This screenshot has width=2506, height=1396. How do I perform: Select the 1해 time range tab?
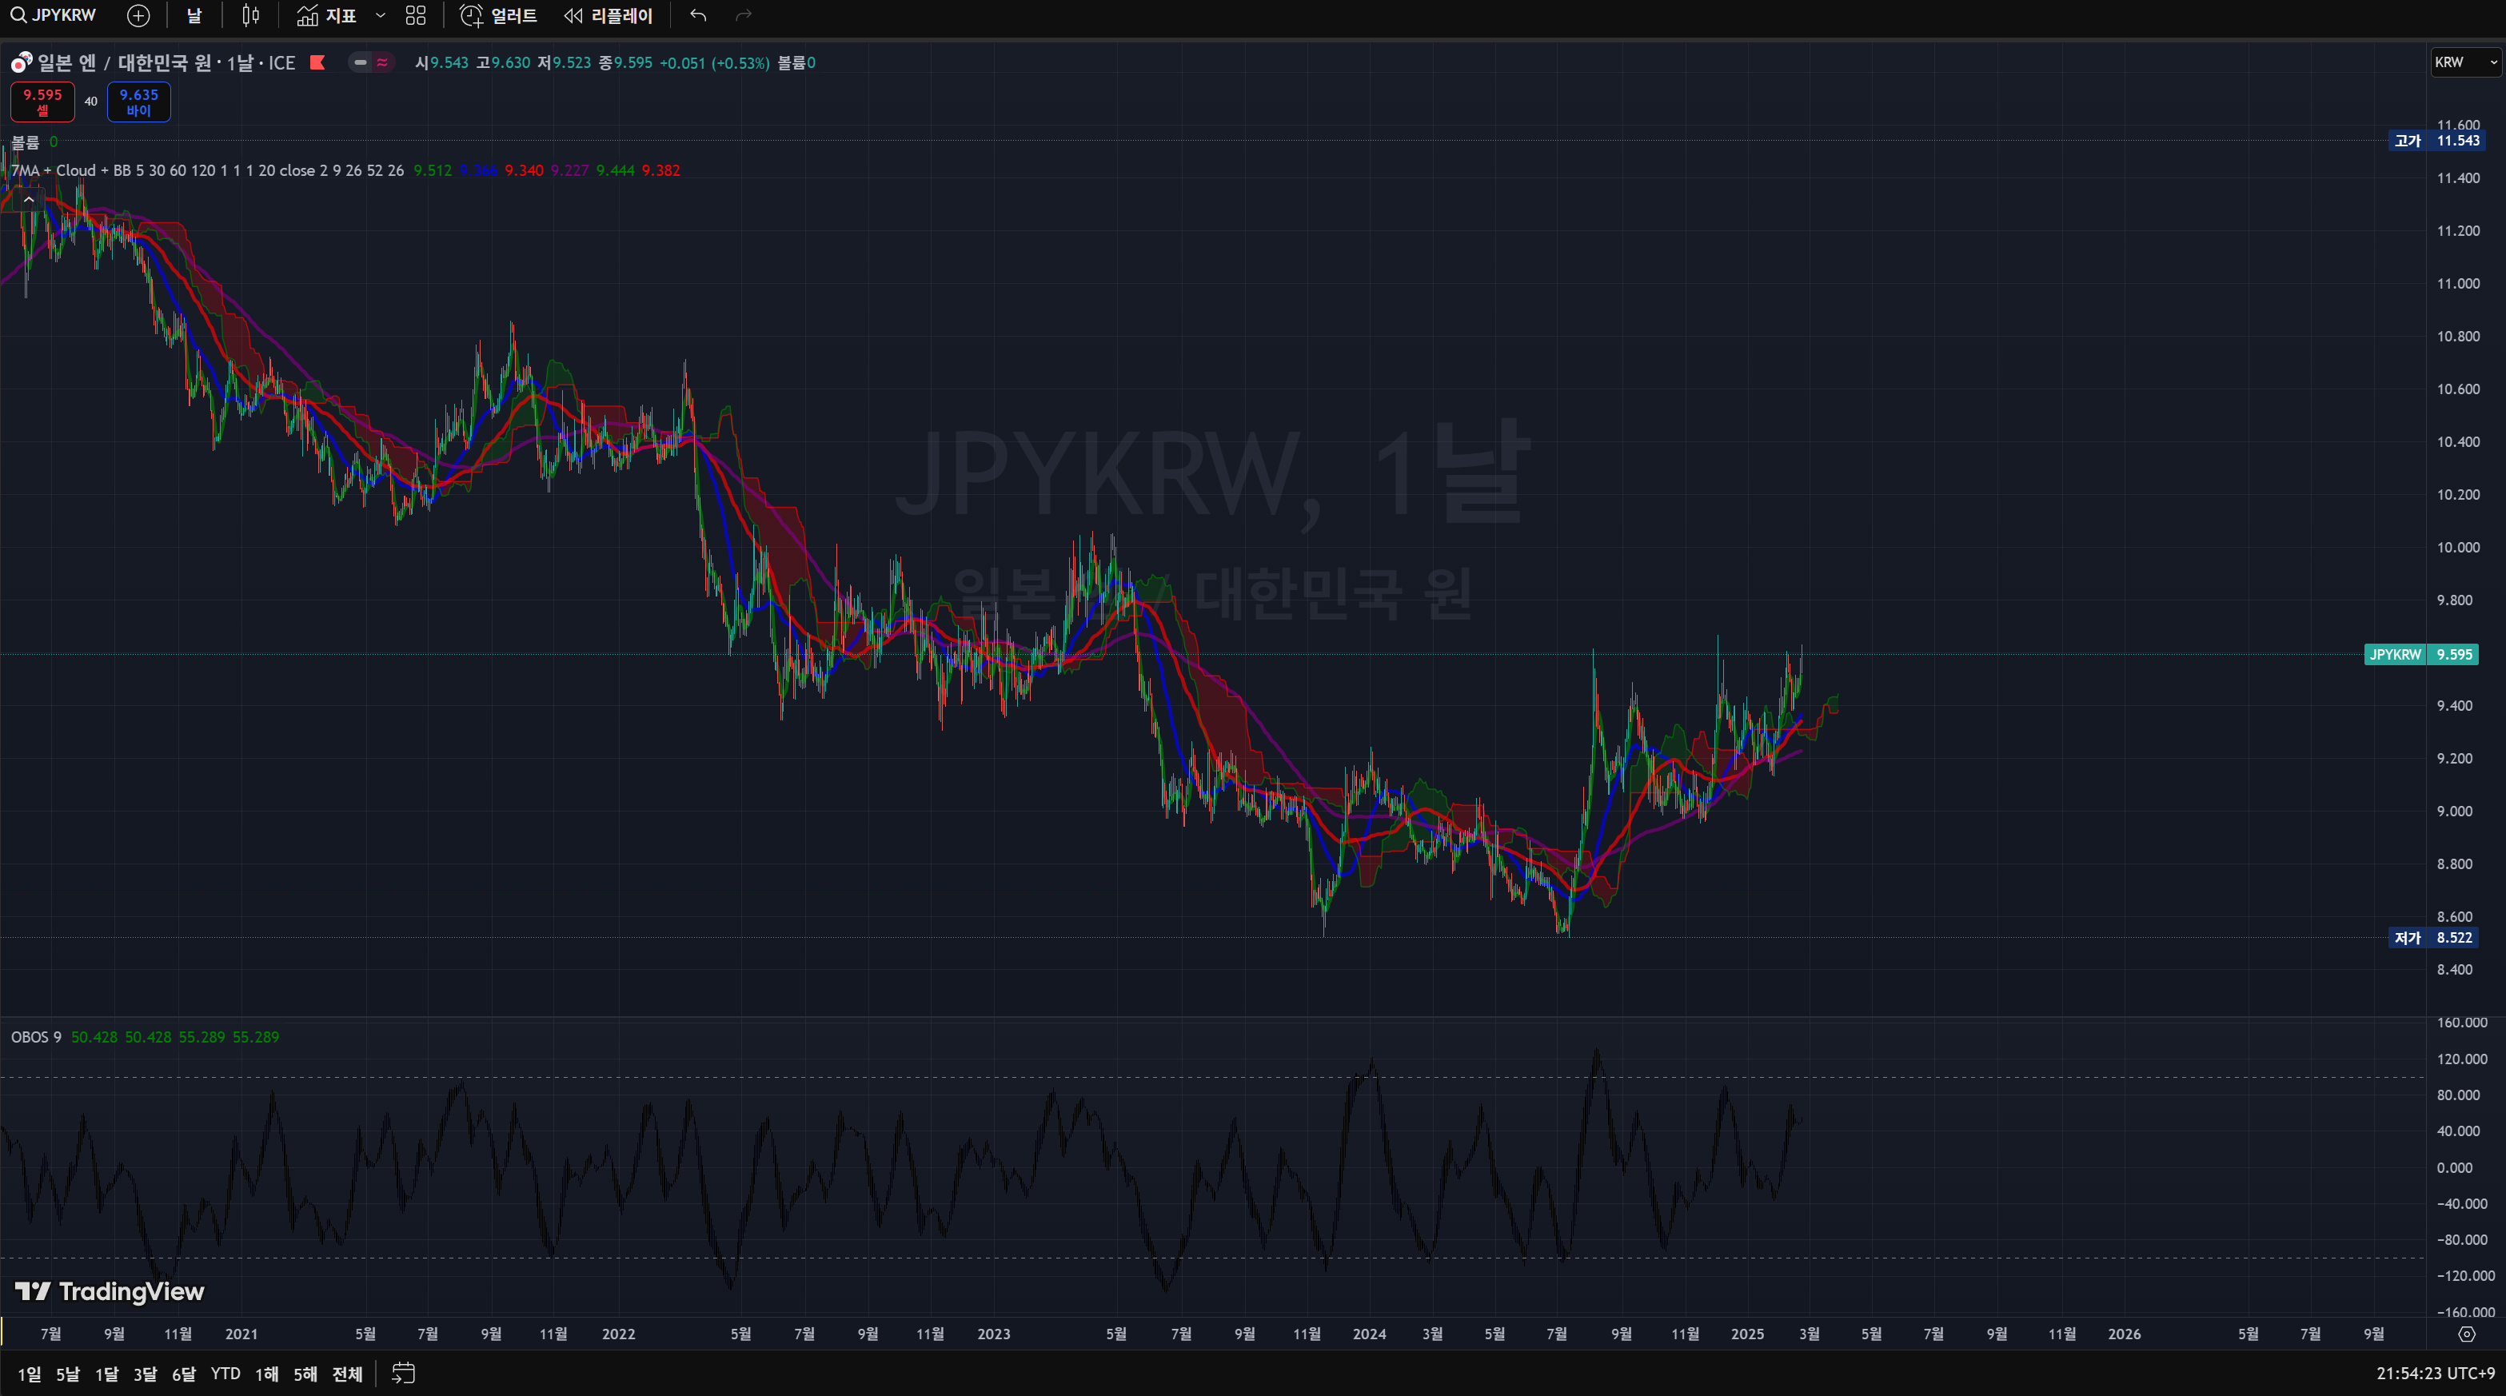point(266,1374)
